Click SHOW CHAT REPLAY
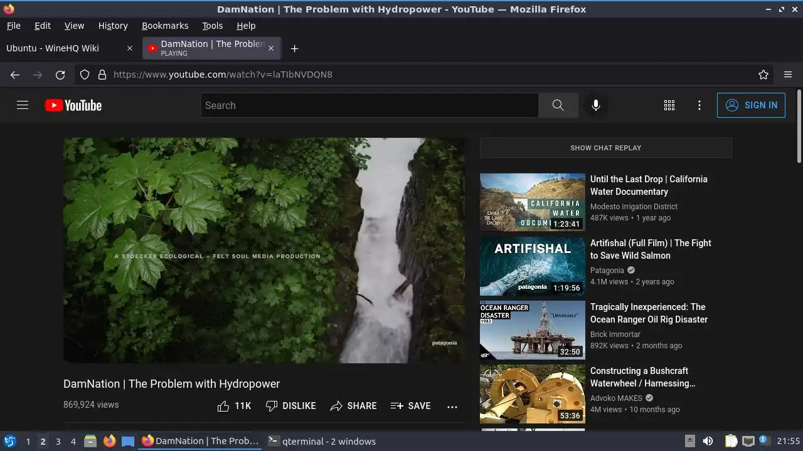Screen dimensions: 803x451 (605, 148)
